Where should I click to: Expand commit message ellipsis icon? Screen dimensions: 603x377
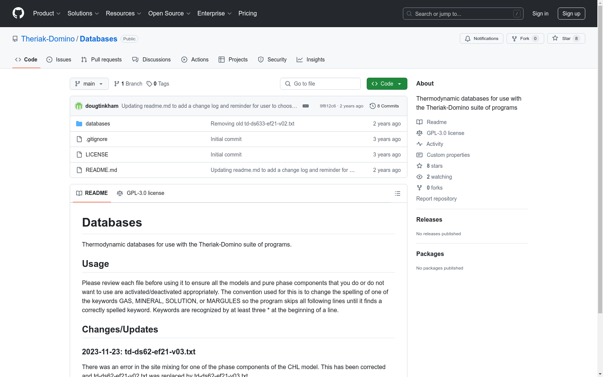(306, 106)
